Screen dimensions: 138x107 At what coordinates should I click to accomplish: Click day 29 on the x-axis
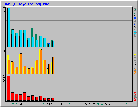[121, 104]
